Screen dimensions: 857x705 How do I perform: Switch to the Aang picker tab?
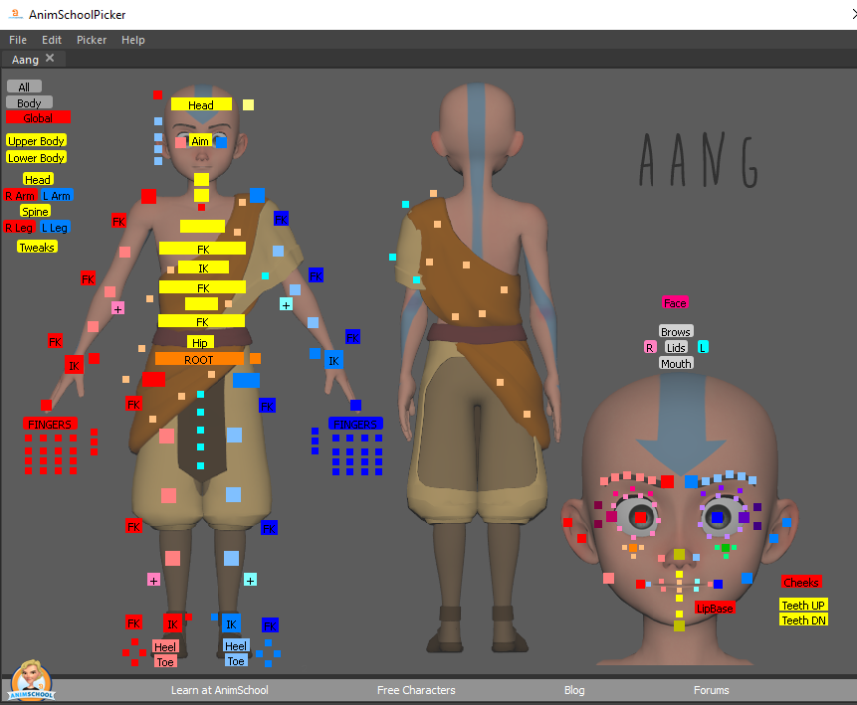[25, 60]
